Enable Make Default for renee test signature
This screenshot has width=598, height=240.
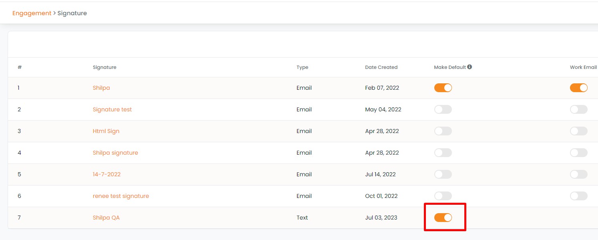pyautogui.click(x=443, y=196)
